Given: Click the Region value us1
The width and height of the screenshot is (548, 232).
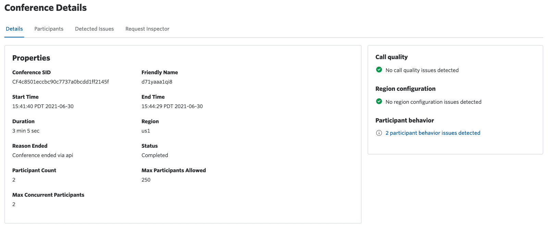Looking at the screenshot, I should (x=146, y=131).
